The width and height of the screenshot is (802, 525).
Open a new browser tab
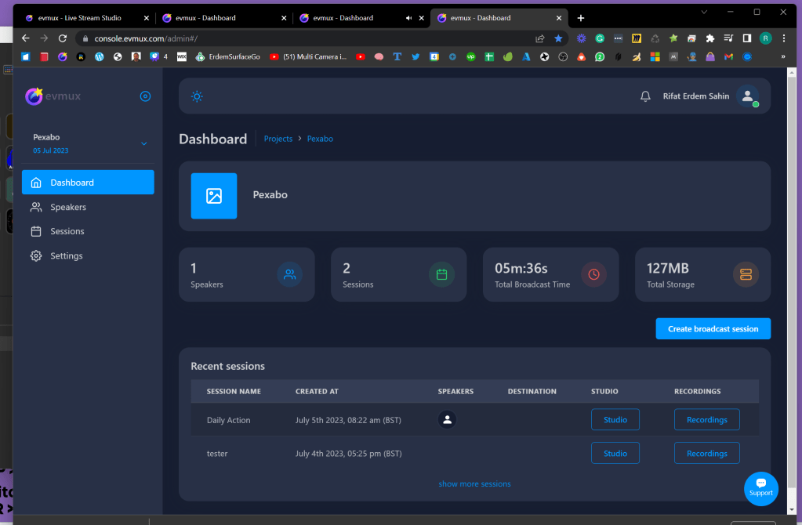[581, 18]
